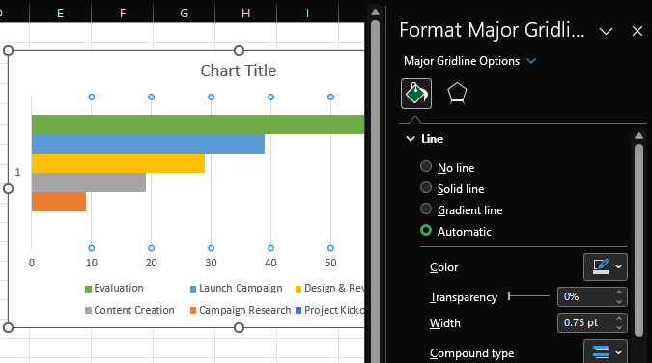Select column E header

pyautogui.click(x=60, y=14)
